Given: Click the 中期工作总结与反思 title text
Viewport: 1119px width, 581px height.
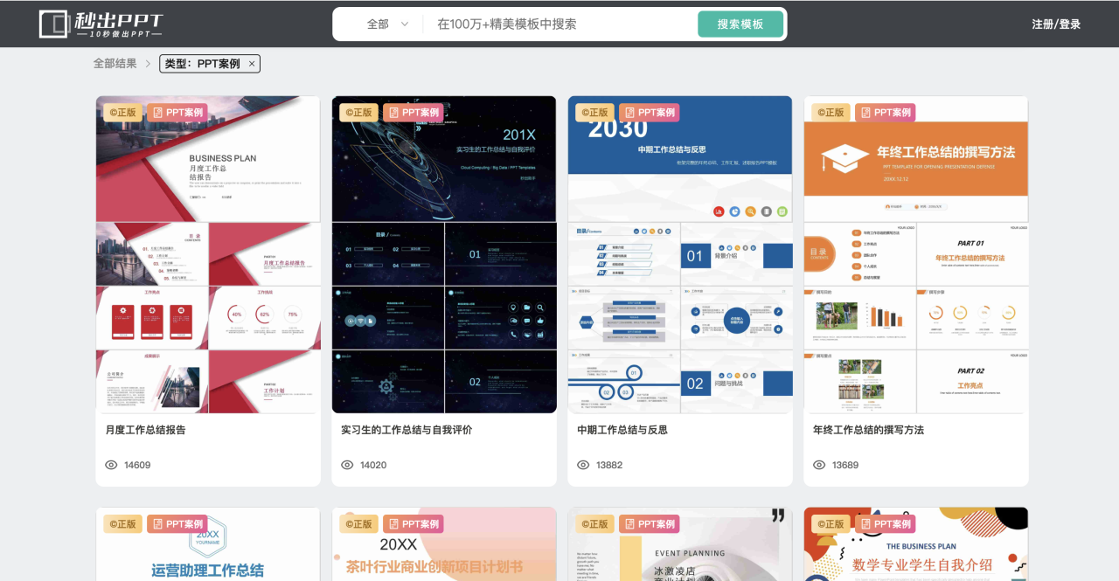Looking at the screenshot, I should click(x=622, y=430).
